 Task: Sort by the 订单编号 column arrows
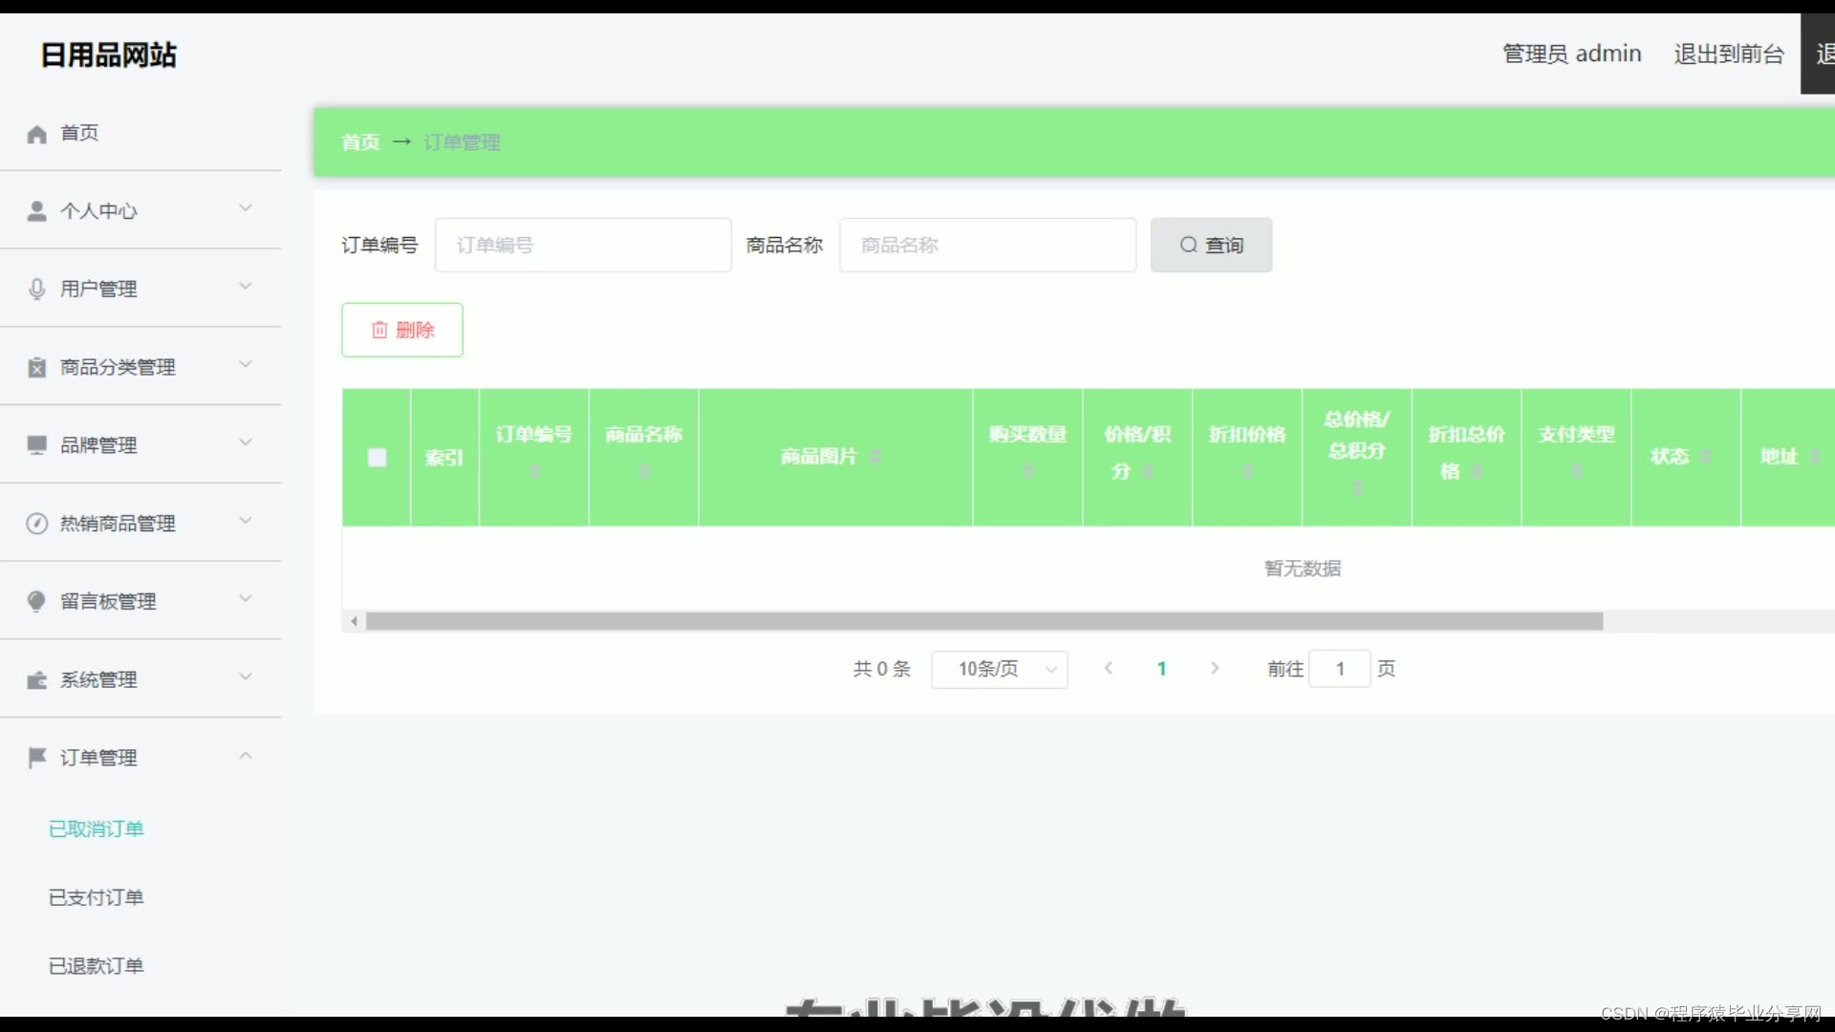click(534, 471)
